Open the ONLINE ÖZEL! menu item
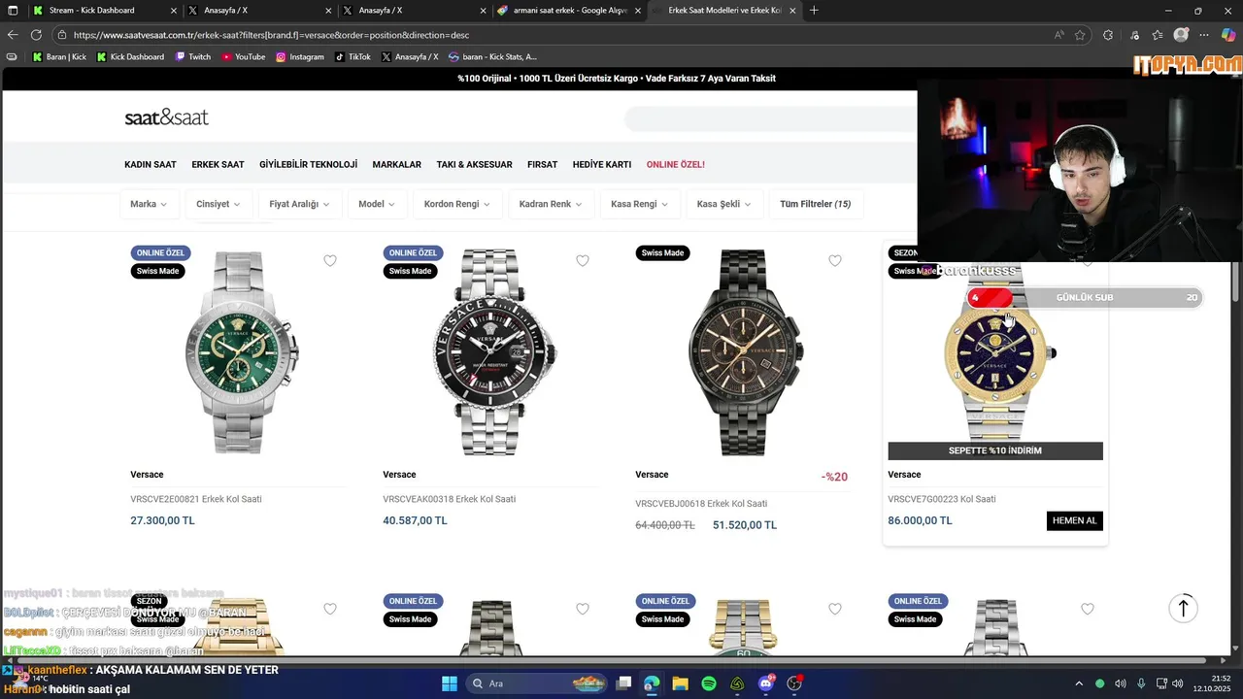 (x=676, y=165)
